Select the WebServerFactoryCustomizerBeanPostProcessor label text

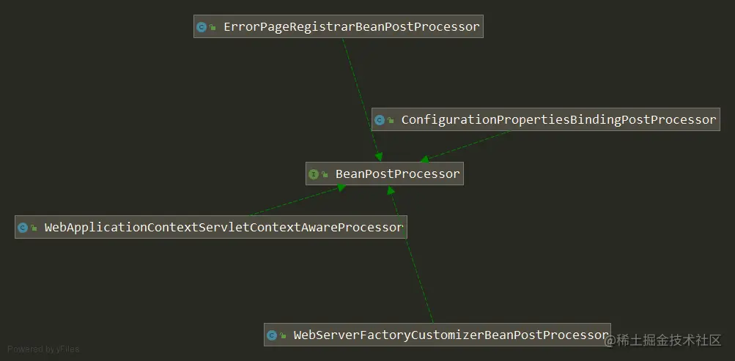pyautogui.click(x=451, y=335)
